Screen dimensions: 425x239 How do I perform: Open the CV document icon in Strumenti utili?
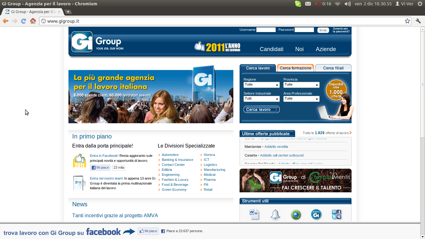254,214
